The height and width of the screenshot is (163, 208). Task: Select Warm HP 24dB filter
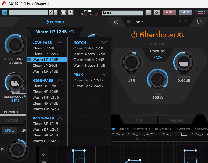point(46,109)
